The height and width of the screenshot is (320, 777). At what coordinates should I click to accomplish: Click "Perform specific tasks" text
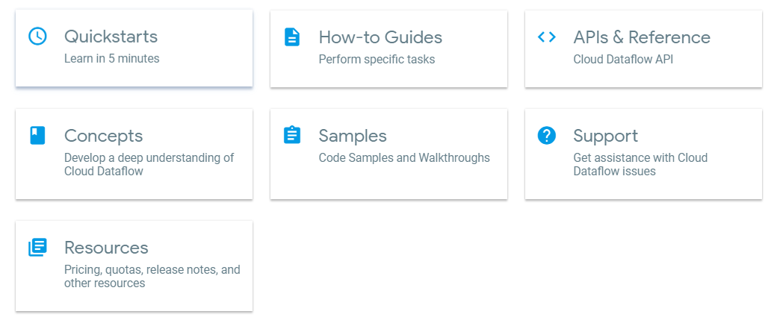(377, 58)
